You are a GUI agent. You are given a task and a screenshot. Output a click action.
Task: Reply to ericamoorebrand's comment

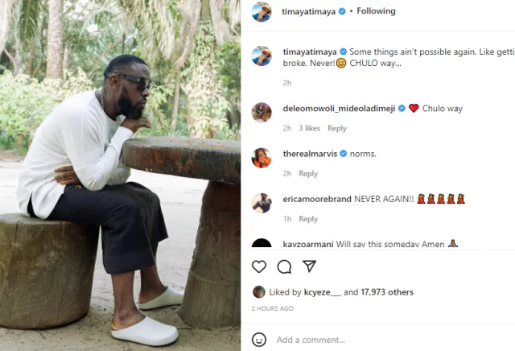tap(308, 219)
